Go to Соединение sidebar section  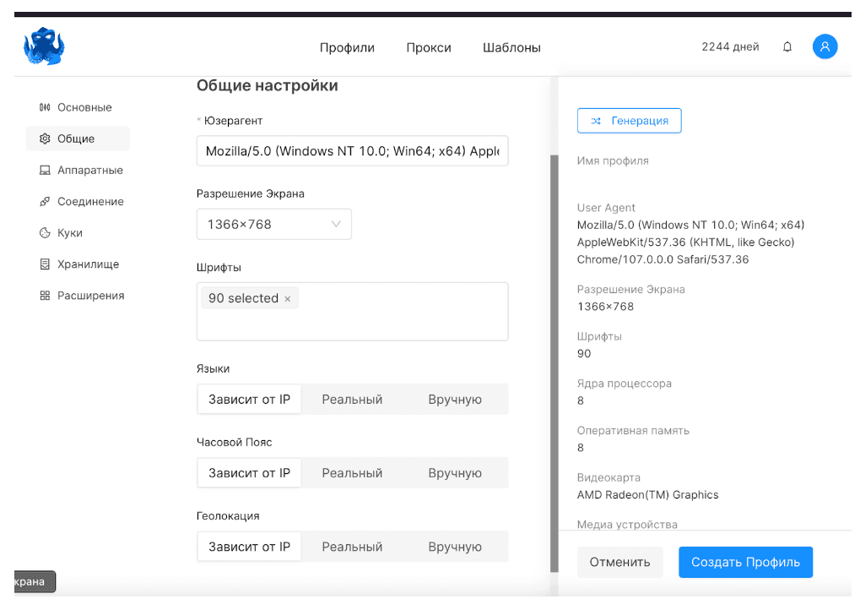pos(89,201)
